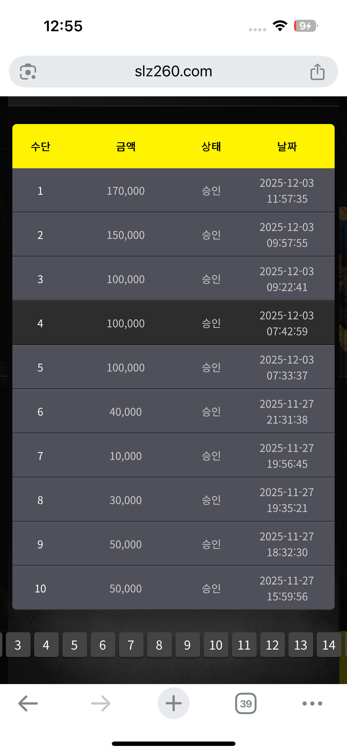The height and width of the screenshot is (753, 347).
Task: Go to page 5 in pagination
Action: pyautogui.click(x=74, y=645)
